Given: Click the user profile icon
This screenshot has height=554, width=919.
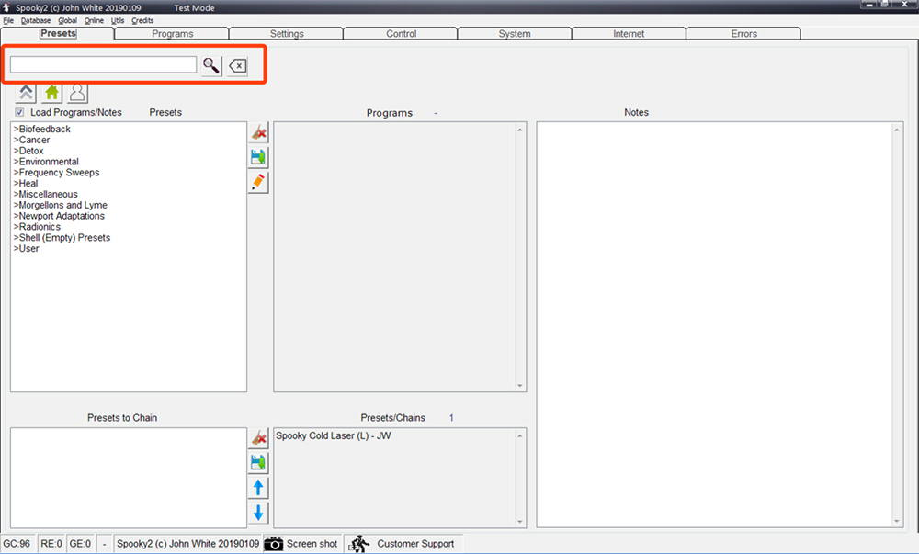Looking at the screenshot, I should (77, 92).
